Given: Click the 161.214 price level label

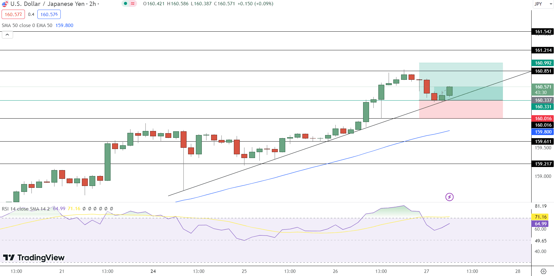Looking at the screenshot, I should click(542, 50).
